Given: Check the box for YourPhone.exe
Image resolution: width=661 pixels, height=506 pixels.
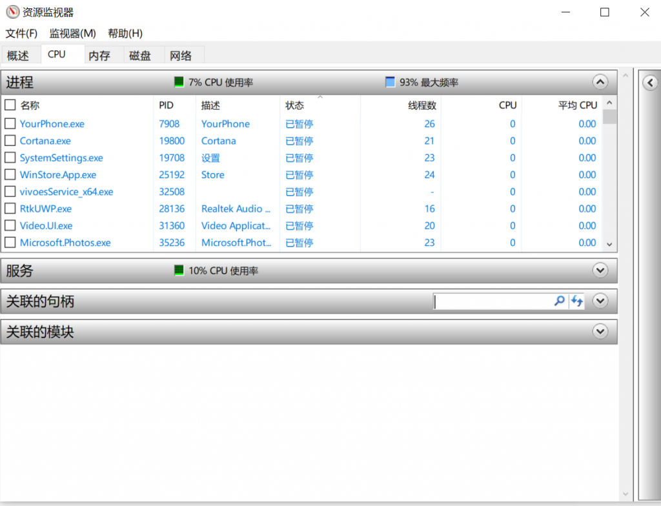Looking at the screenshot, I should 10,124.
